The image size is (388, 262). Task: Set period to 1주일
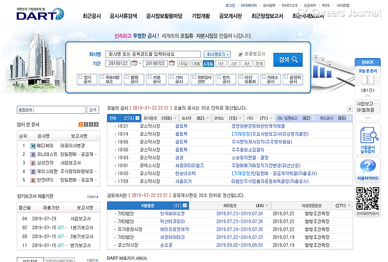click(183, 64)
